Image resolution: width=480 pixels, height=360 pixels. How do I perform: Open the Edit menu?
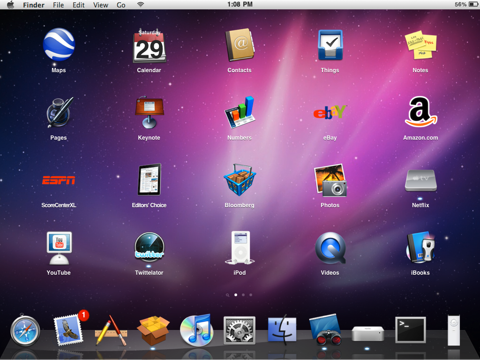point(78,5)
